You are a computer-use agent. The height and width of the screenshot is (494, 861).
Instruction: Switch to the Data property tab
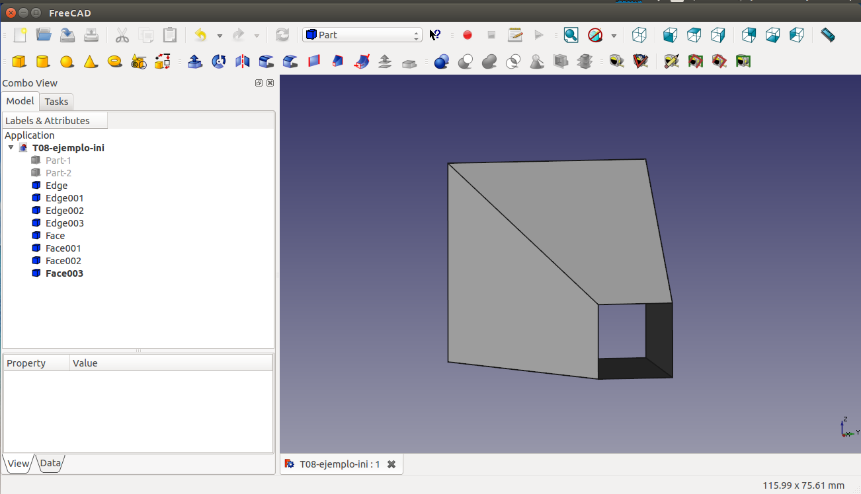tap(50, 463)
